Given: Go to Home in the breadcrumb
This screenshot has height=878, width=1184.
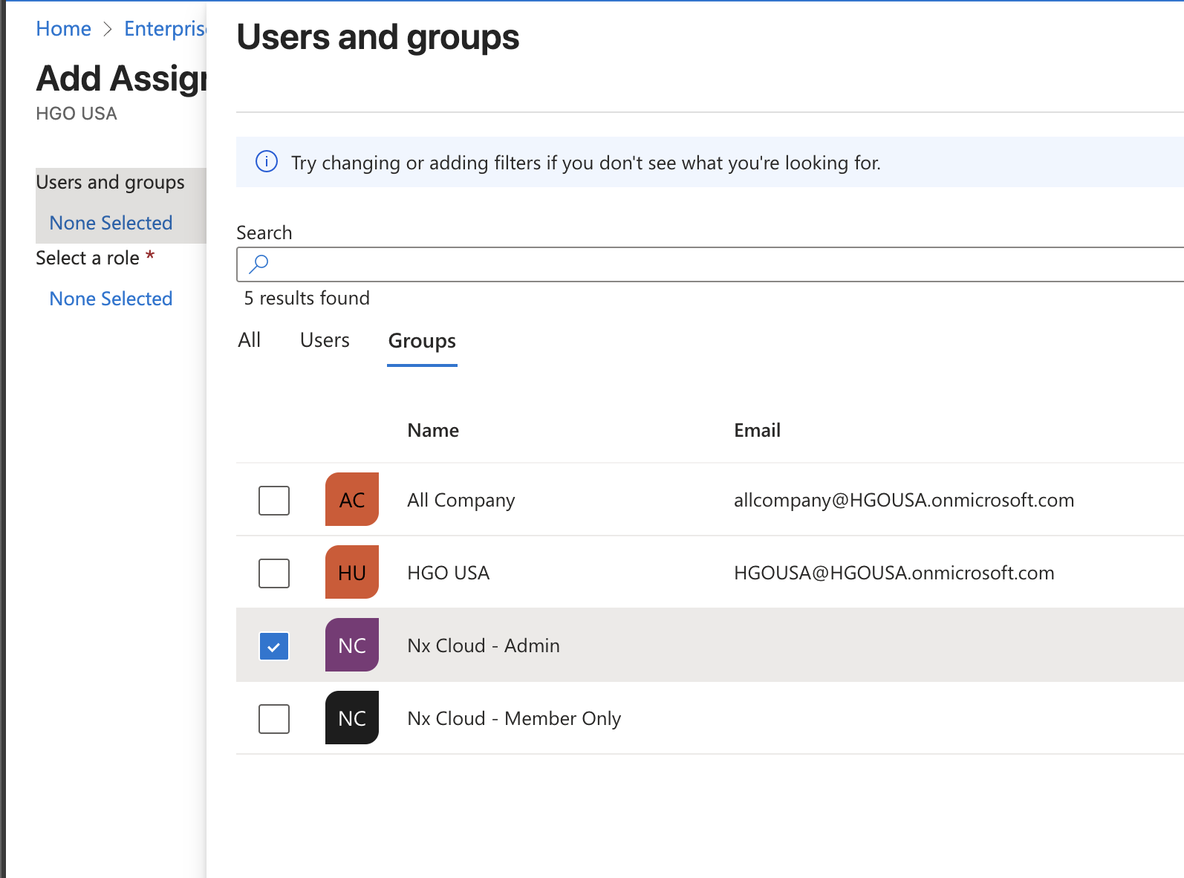Looking at the screenshot, I should point(64,29).
